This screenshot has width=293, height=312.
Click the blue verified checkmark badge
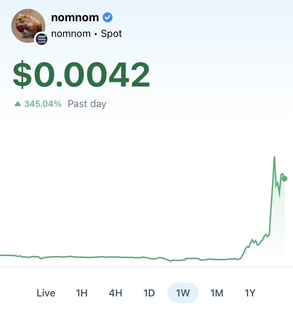108,17
